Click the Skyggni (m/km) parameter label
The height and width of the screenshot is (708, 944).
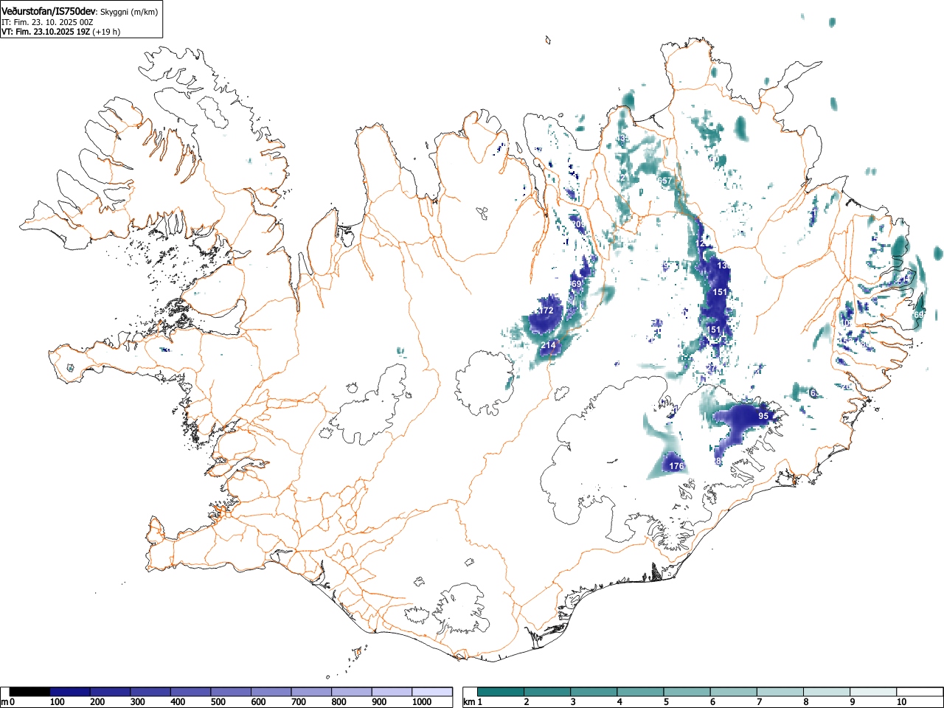pos(129,12)
